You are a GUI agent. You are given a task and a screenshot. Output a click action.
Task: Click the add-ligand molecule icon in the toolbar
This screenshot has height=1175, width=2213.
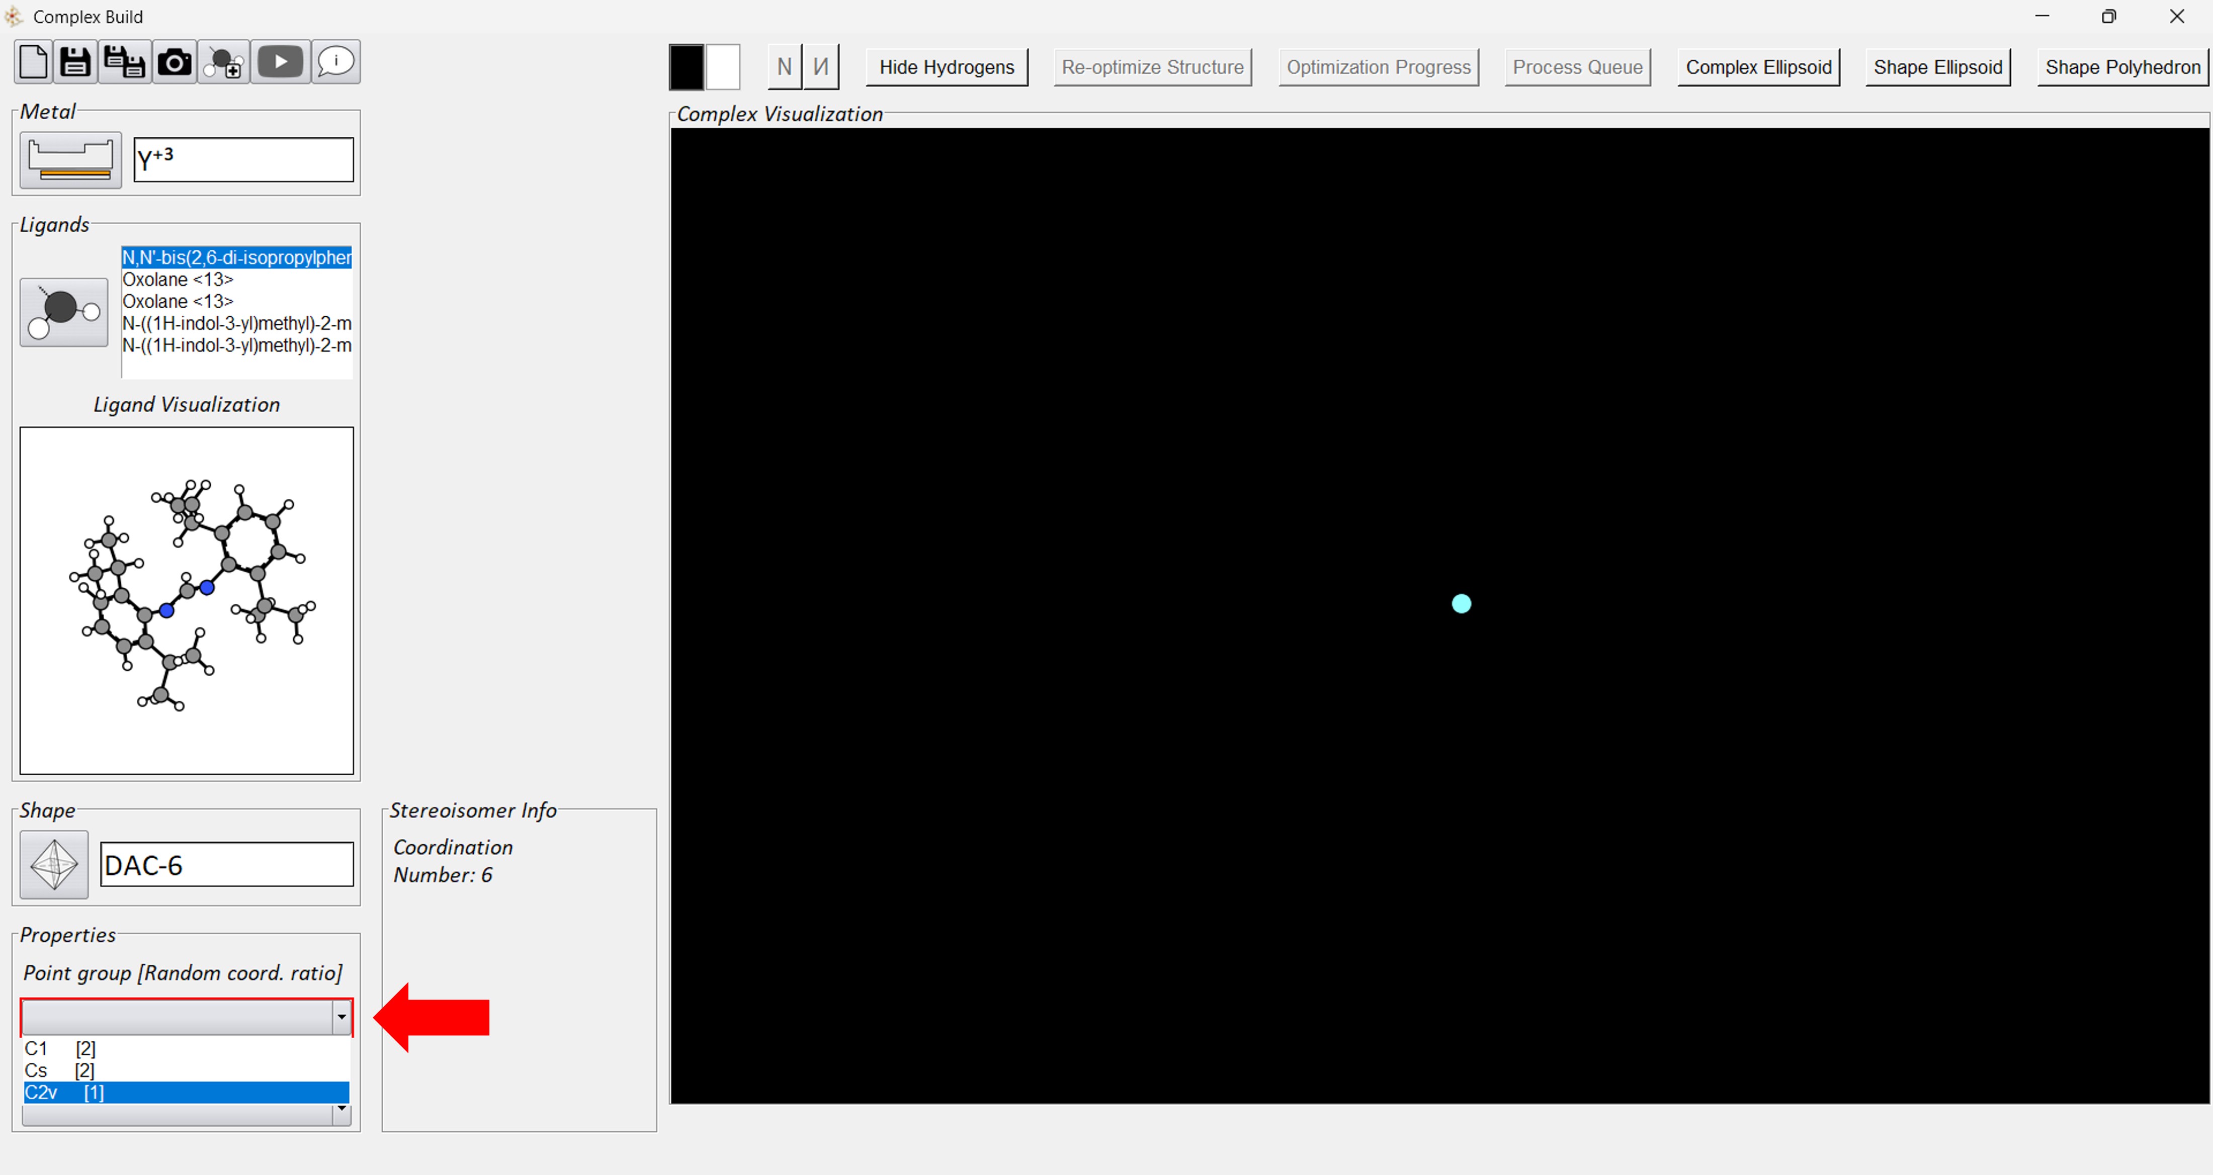point(225,62)
